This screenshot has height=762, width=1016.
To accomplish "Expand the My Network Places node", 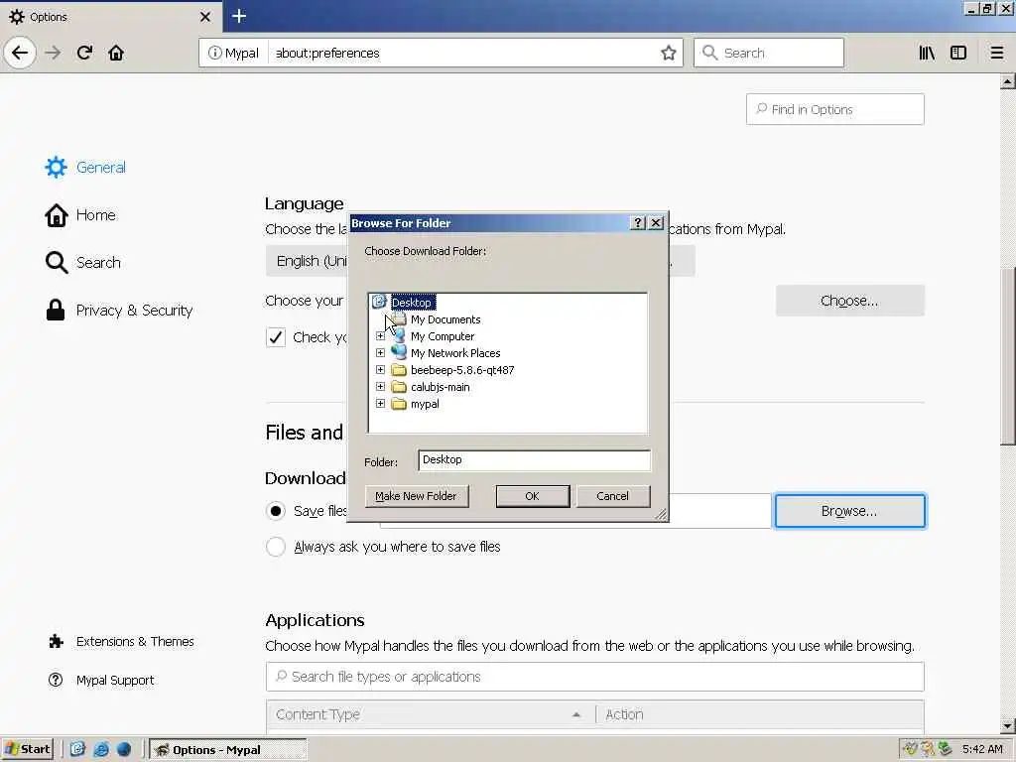I will point(380,352).
